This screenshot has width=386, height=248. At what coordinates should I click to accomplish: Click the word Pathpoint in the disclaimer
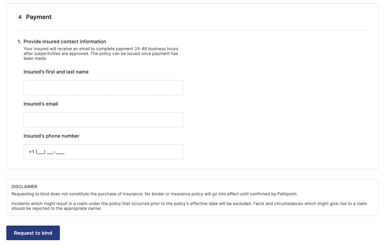click(x=287, y=194)
